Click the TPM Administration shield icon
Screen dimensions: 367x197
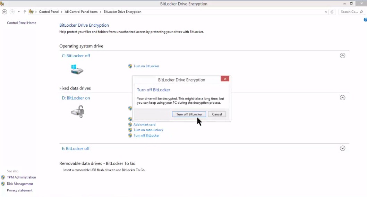click(3, 177)
